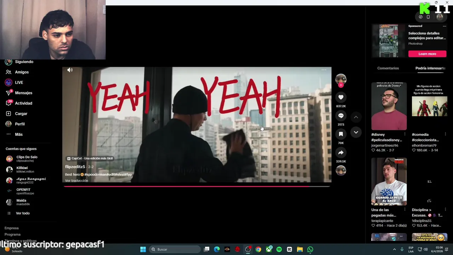Open File Explorer from the taskbar
The image size is (453, 255).
[300, 249]
